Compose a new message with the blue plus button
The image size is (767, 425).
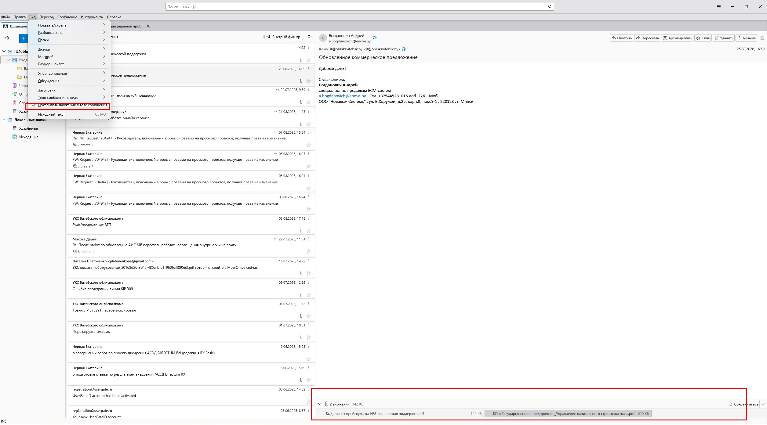pos(24,38)
